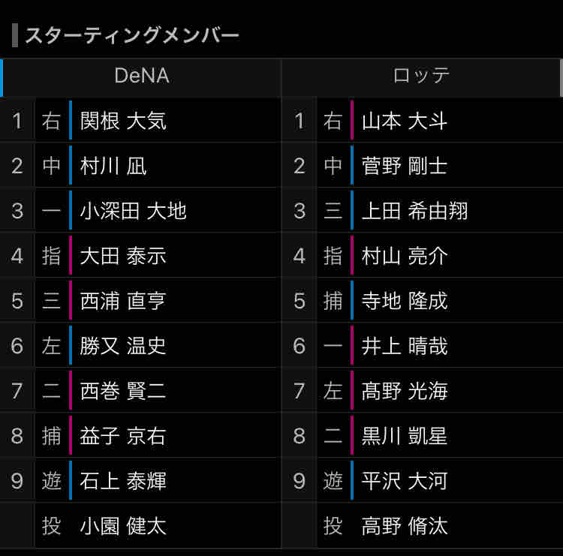This screenshot has width=563, height=556.
Task: Open player 黒川 凱星 profile
Action: click(405, 436)
